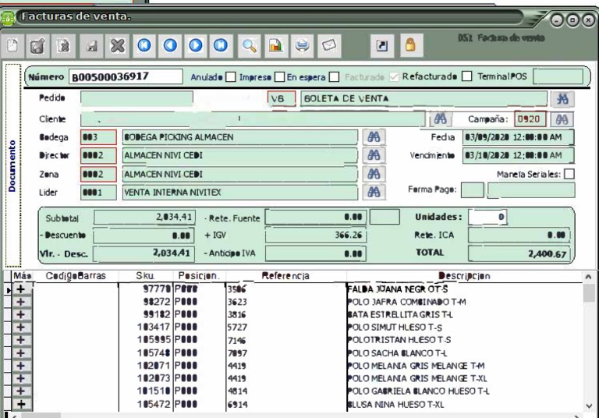Click the Posicion column header
This screenshot has height=418, width=599.
[x=199, y=276]
